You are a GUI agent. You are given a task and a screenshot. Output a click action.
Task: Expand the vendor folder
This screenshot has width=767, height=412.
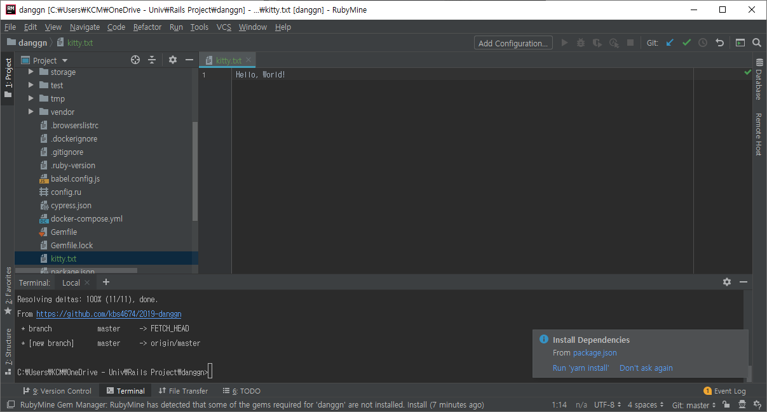(31, 112)
